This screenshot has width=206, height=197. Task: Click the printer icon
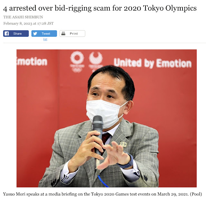[63, 33]
